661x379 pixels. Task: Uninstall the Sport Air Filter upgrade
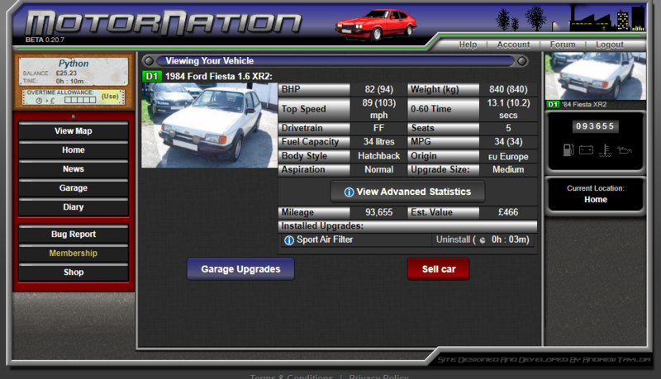(453, 240)
